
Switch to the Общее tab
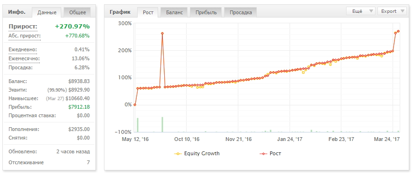[77, 12]
